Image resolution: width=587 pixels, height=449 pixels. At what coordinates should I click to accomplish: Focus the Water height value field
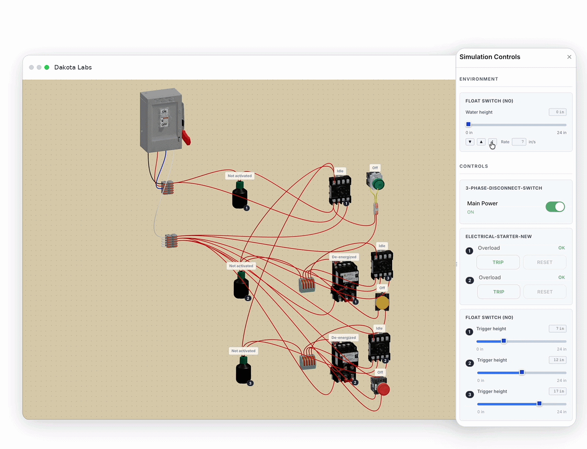click(x=558, y=112)
